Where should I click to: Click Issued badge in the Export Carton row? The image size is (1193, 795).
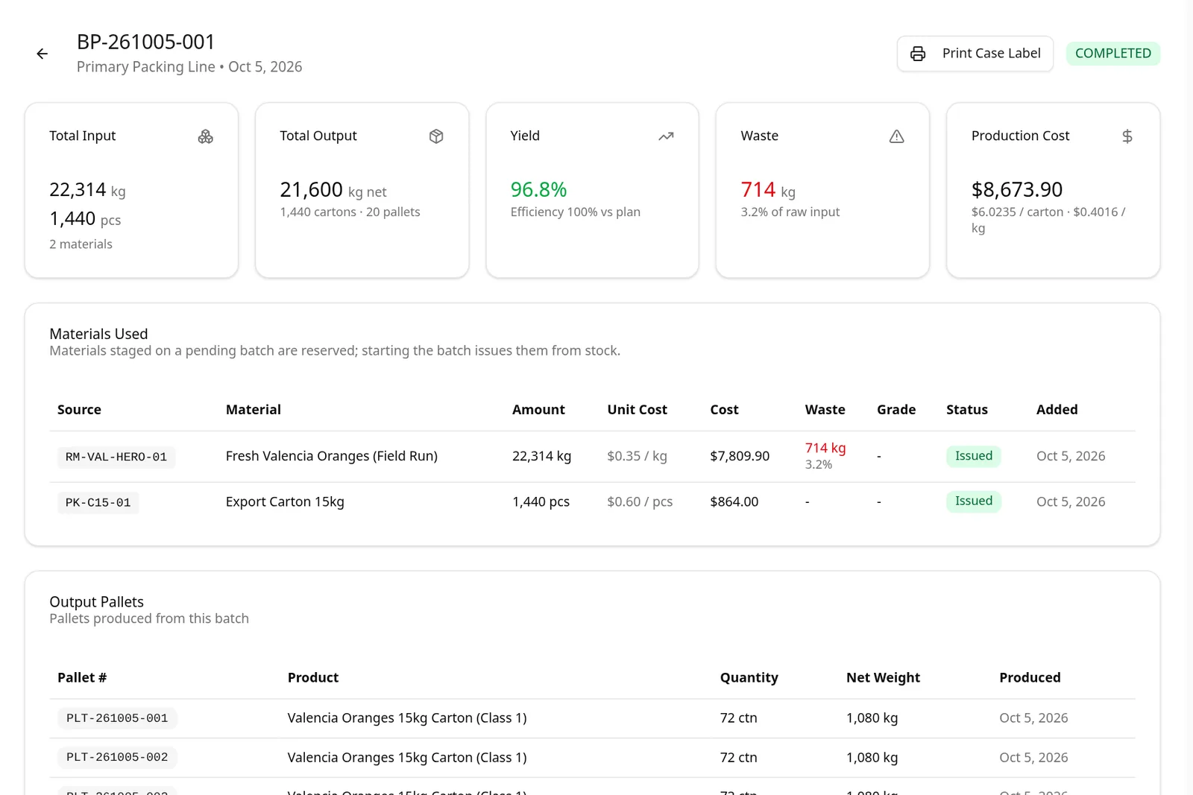coord(973,501)
